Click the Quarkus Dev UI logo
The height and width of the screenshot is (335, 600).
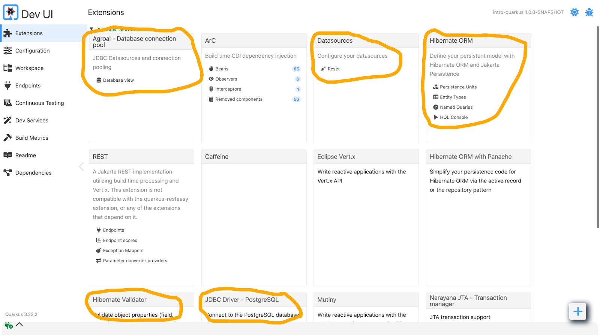click(x=10, y=13)
